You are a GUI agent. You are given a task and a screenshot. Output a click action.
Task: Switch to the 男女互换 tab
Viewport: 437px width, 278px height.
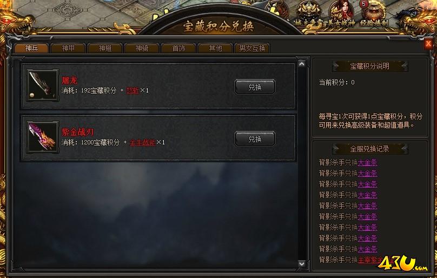pyautogui.click(x=252, y=48)
